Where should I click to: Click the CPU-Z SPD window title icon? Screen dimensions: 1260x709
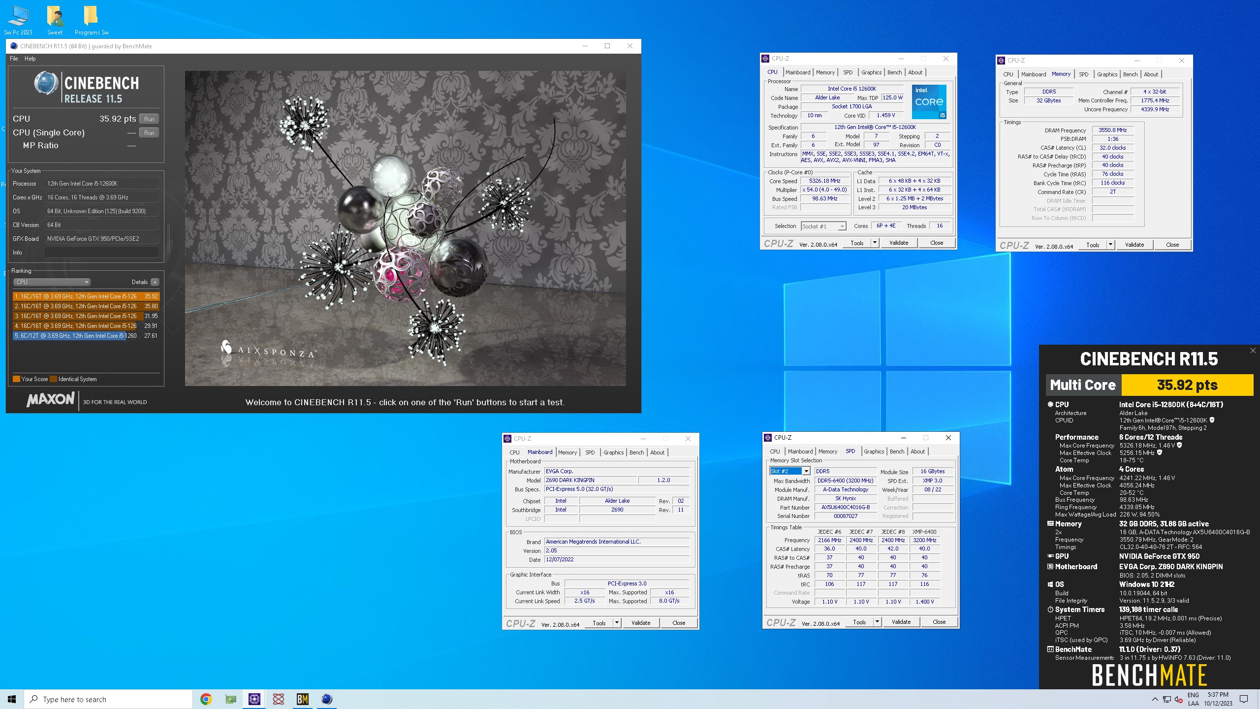pos(768,437)
